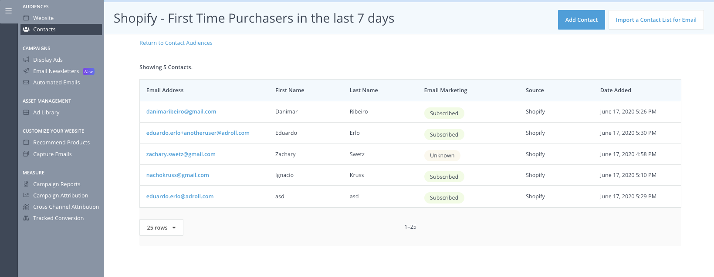Click first name Zachary cell
This screenshot has height=277, width=714.
pos(285,154)
